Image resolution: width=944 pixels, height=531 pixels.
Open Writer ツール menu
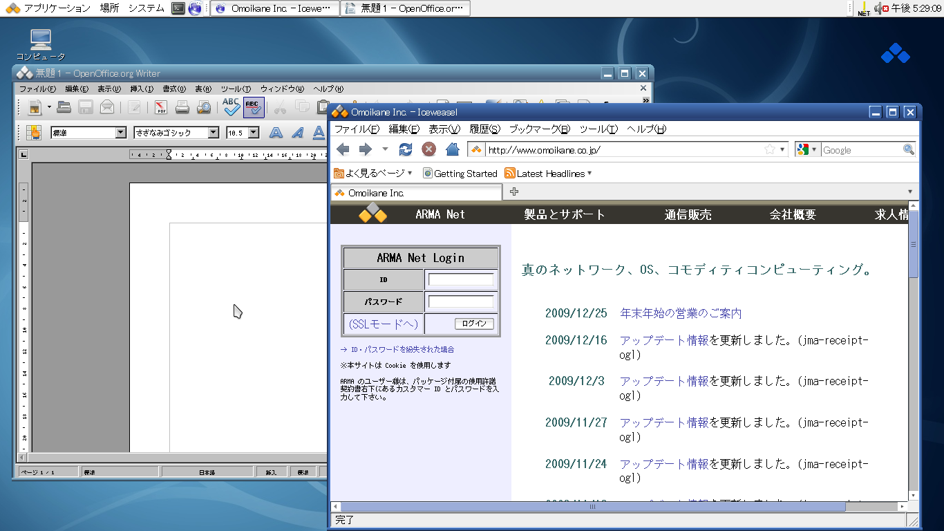click(236, 89)
